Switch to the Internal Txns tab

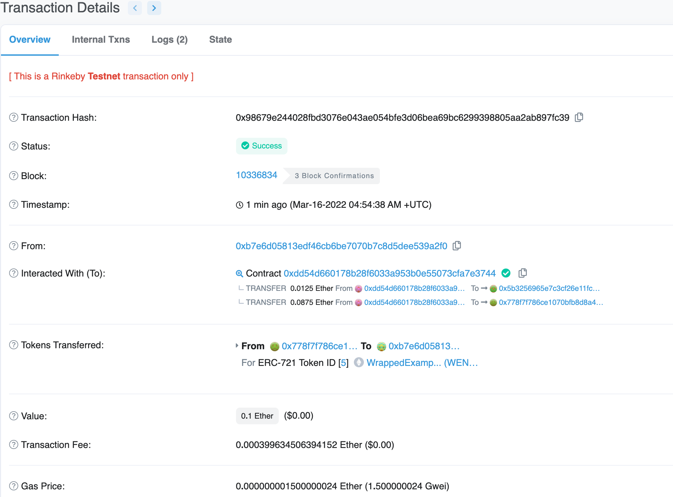pos(101,39)
